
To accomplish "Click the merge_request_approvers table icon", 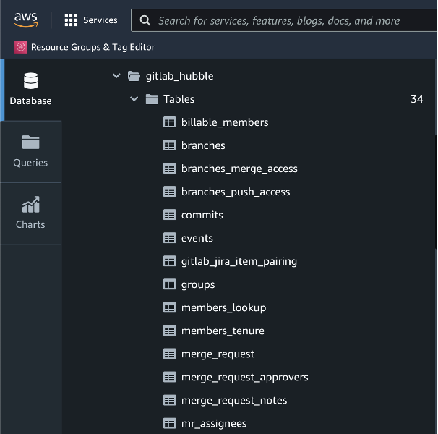I will [170, 378].
